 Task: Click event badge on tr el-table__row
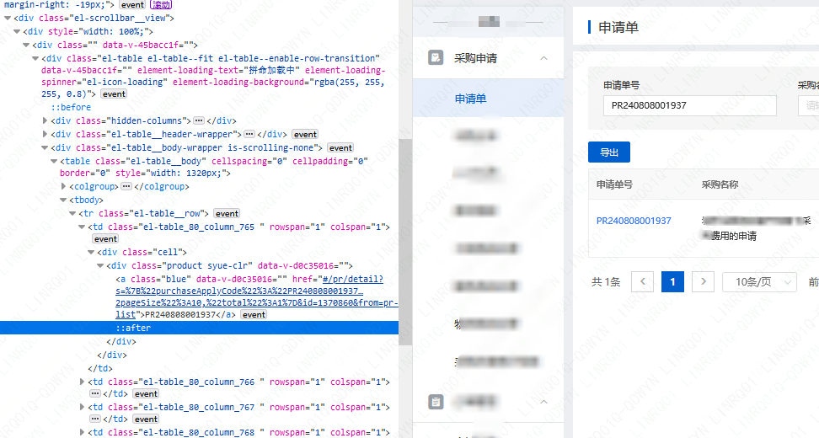coord(227,213)
